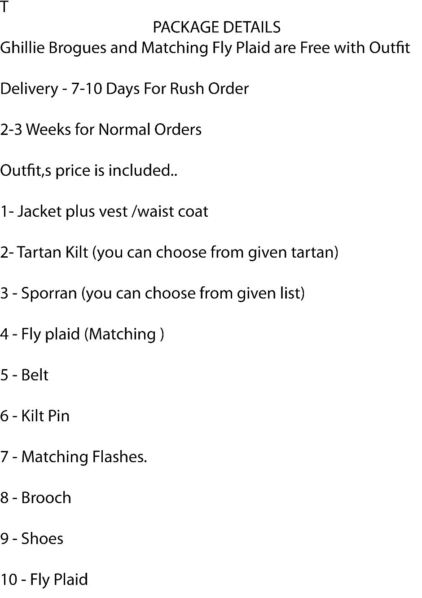This screenshot has height=598, width=422.
Task: Select item 8 Brooch line
Action: [36, 498]
